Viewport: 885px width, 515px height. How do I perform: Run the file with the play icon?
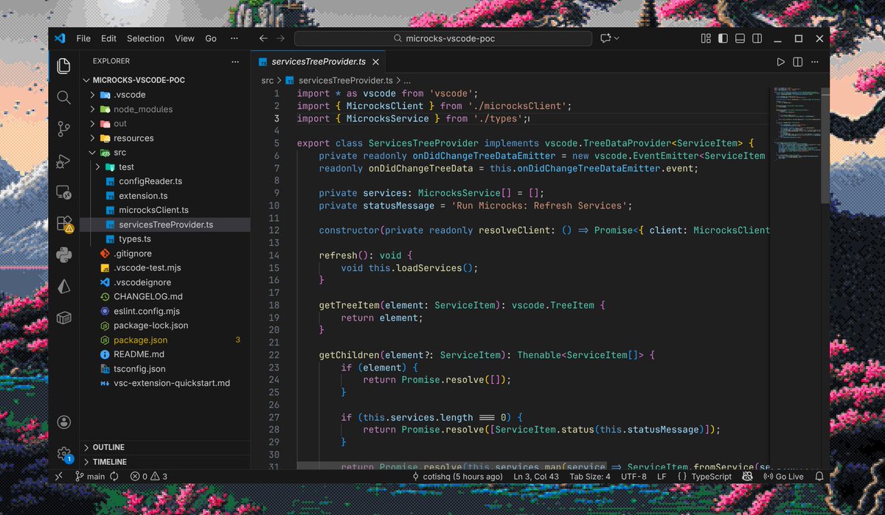[x=781, y=62]
